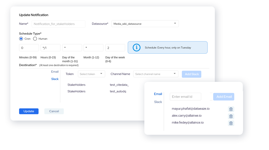
Task: Click the notification Name input field
Action: [x=58, y=24]
